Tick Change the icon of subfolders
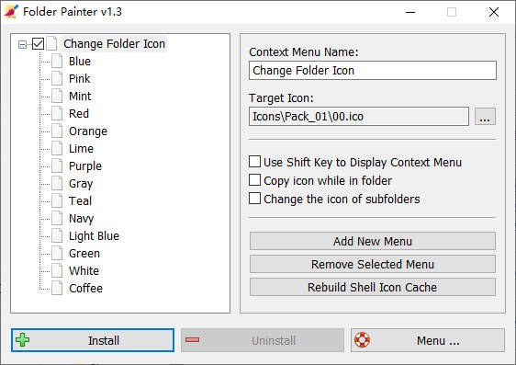Screen dimensions: 516x365 tap(254, 199)
